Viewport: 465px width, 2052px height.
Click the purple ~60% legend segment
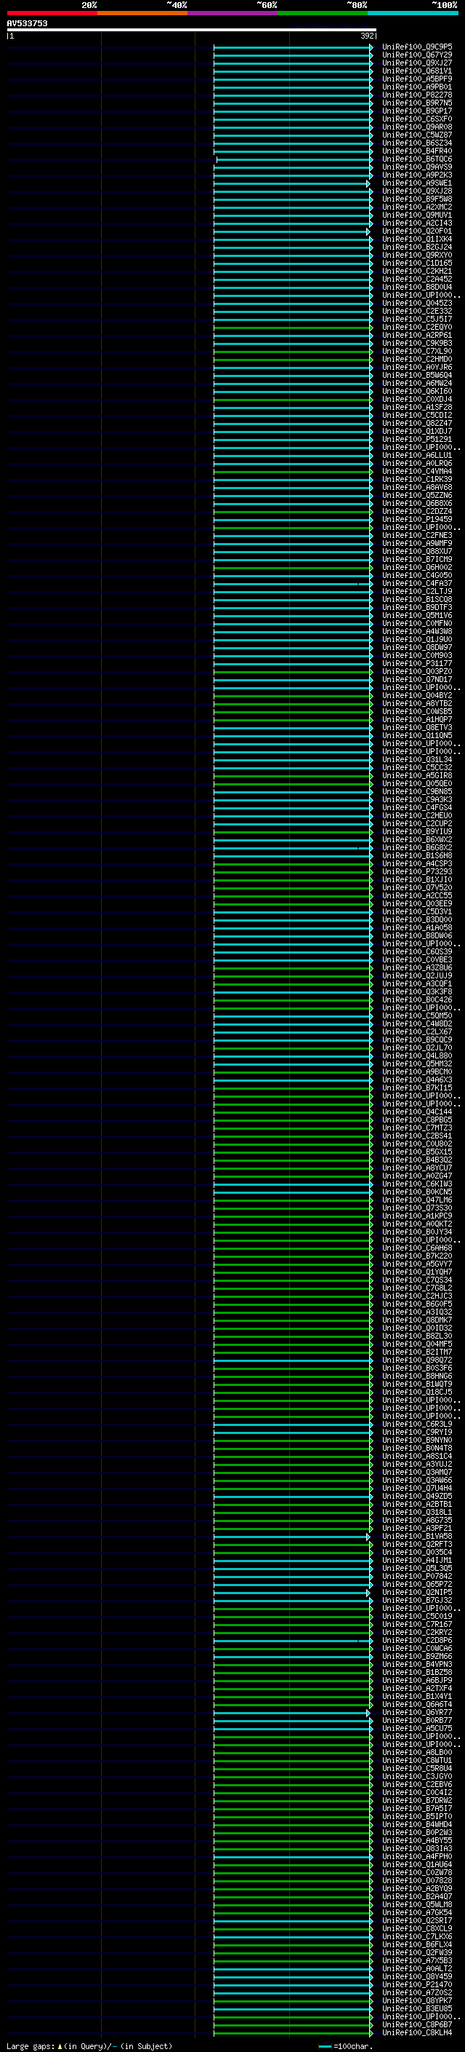point(232,14)
